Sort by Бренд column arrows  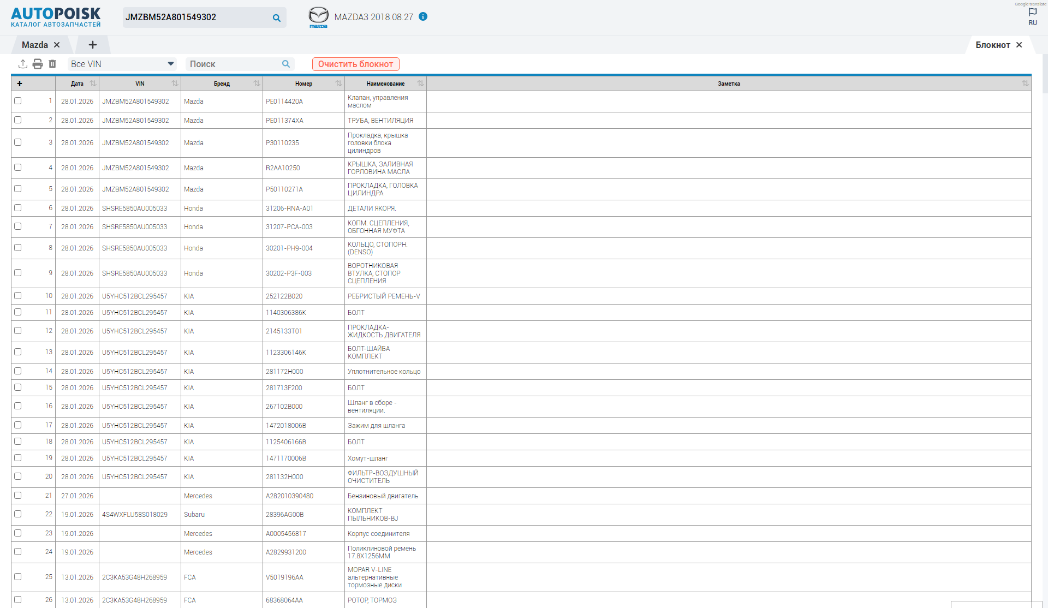coord(257,84)
